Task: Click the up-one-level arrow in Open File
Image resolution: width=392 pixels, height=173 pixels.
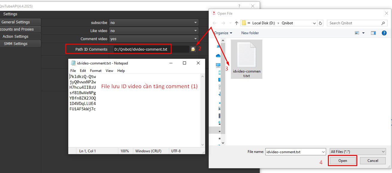Action: click(x=237, y=23)
